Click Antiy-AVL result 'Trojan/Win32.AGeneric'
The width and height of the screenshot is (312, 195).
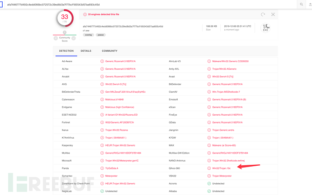(x=224, y=69)
